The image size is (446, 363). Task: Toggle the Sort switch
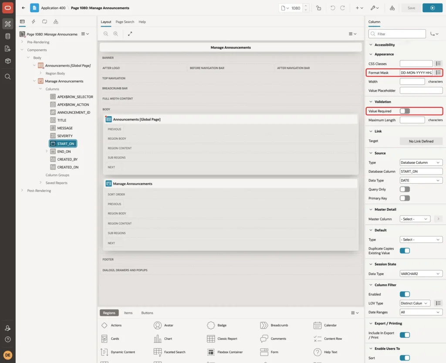coord(405,358)
